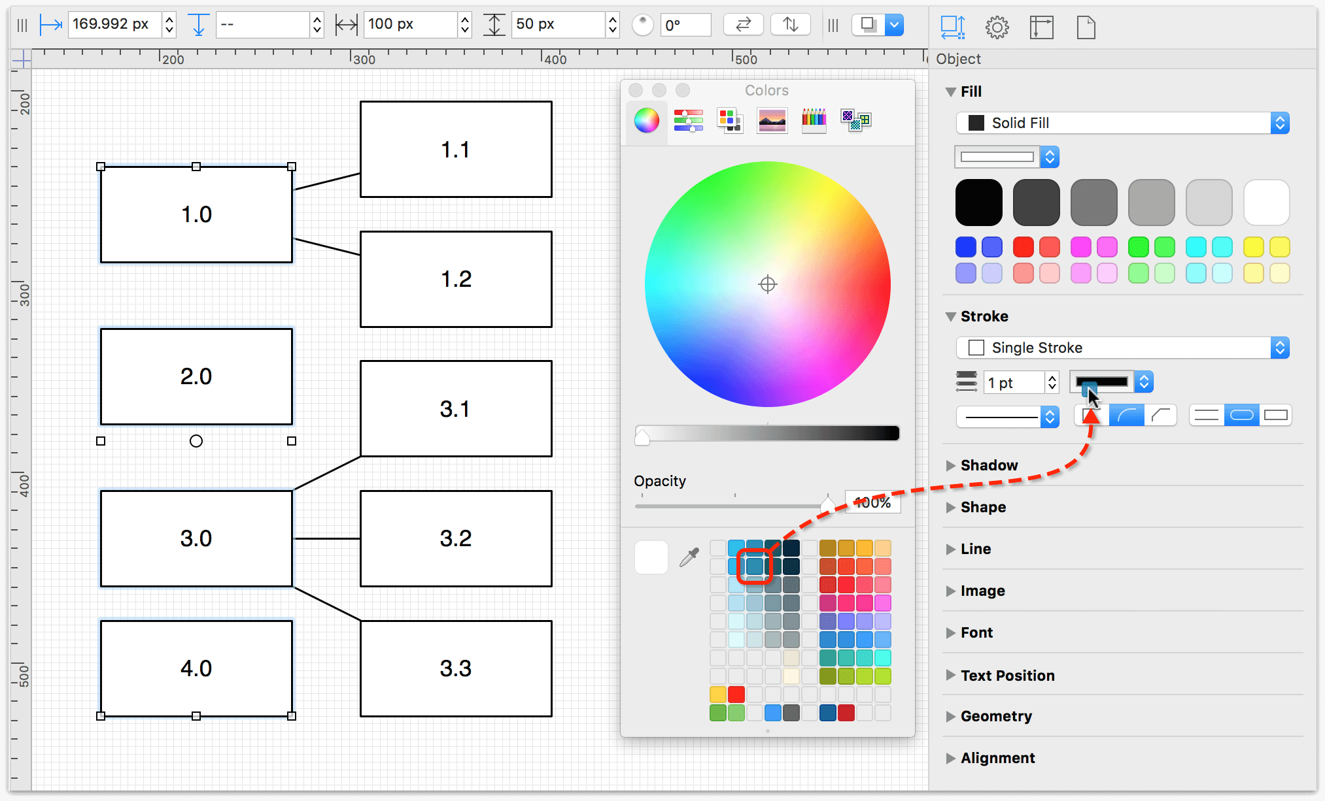Select the color palette grid icon
1325x801 pixels.
click(730, 120)
